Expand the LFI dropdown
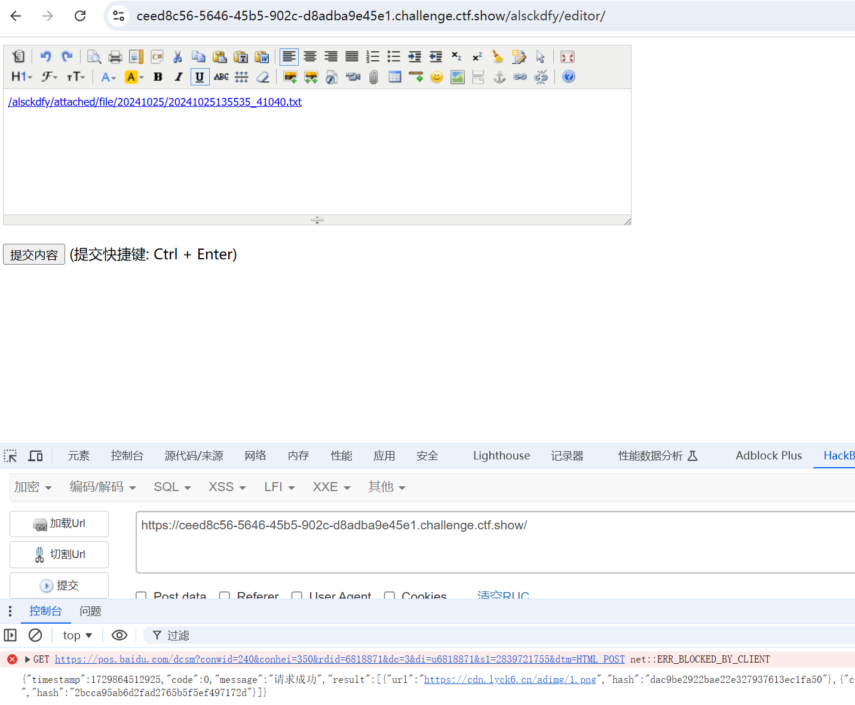Viewport: 855px width, 705px height. pos(280,487)
